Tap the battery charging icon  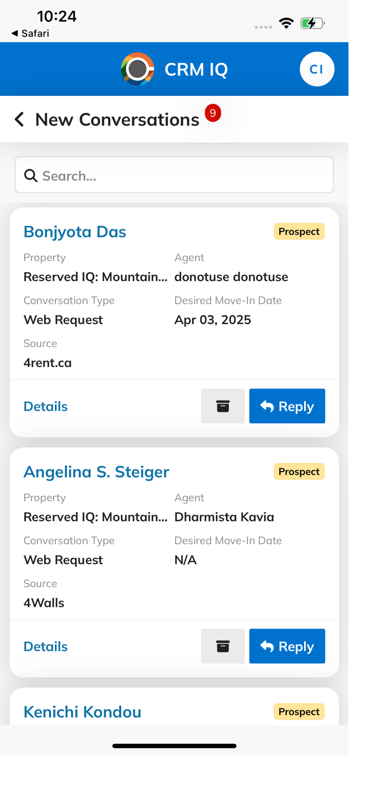point(312,23)
